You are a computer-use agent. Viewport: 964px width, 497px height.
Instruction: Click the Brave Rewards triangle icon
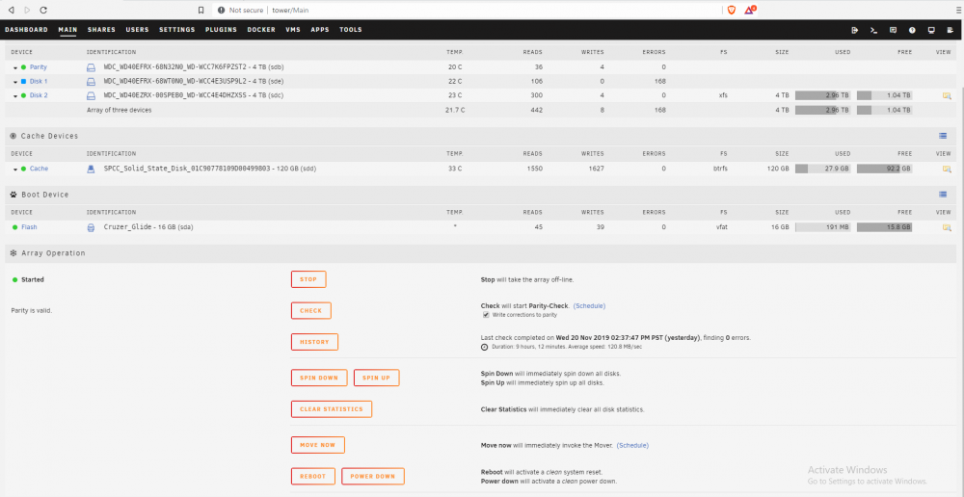click(x=749, y=10)
